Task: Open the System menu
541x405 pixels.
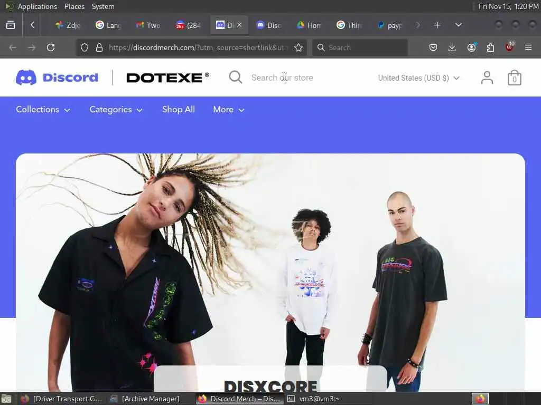Action: (x=103, y=6)
